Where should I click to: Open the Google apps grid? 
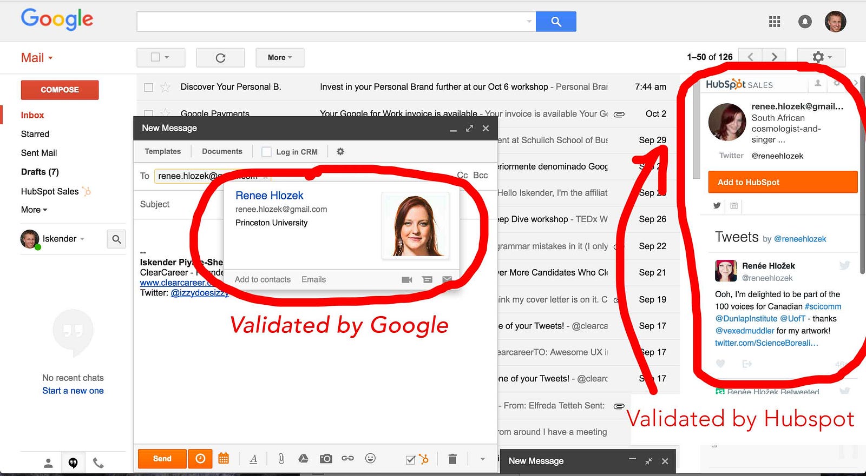click(x=775, y=22)
